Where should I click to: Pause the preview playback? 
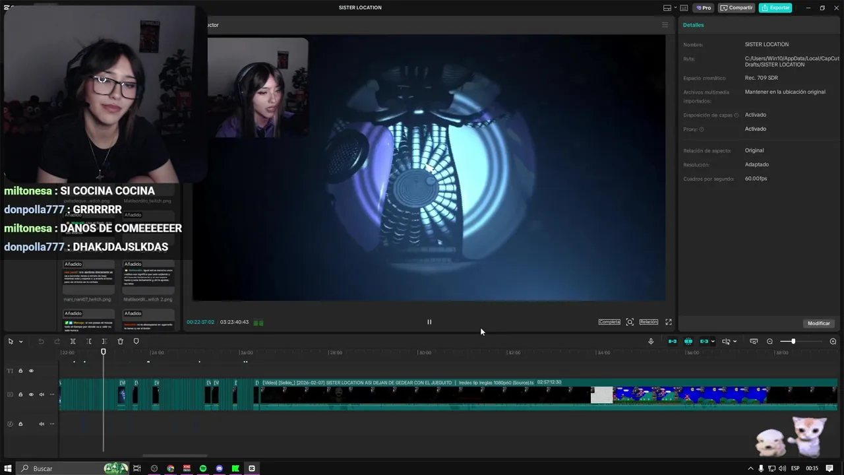[429, 322]
